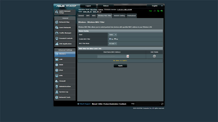Click the FAQ search magnifier icon
Screen dimensions: 218x122
pos(162,104)
